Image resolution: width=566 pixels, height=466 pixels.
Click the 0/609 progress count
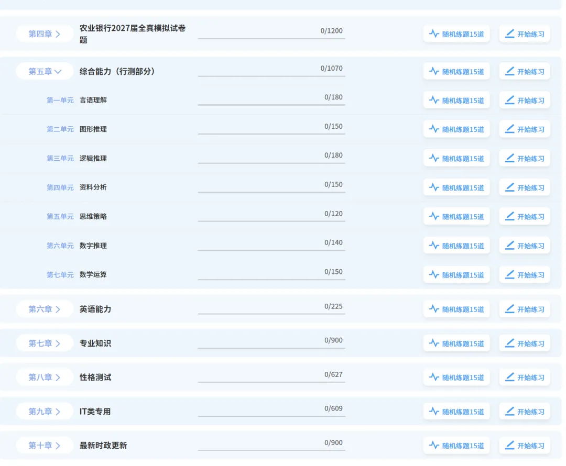333,408
